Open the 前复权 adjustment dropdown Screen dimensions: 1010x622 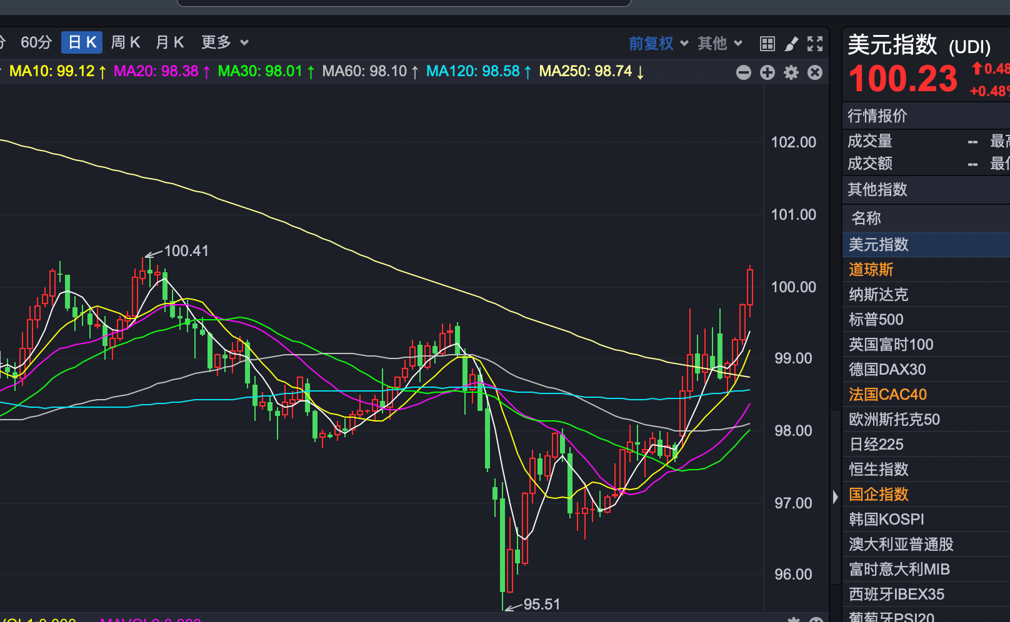coord(658,43)
